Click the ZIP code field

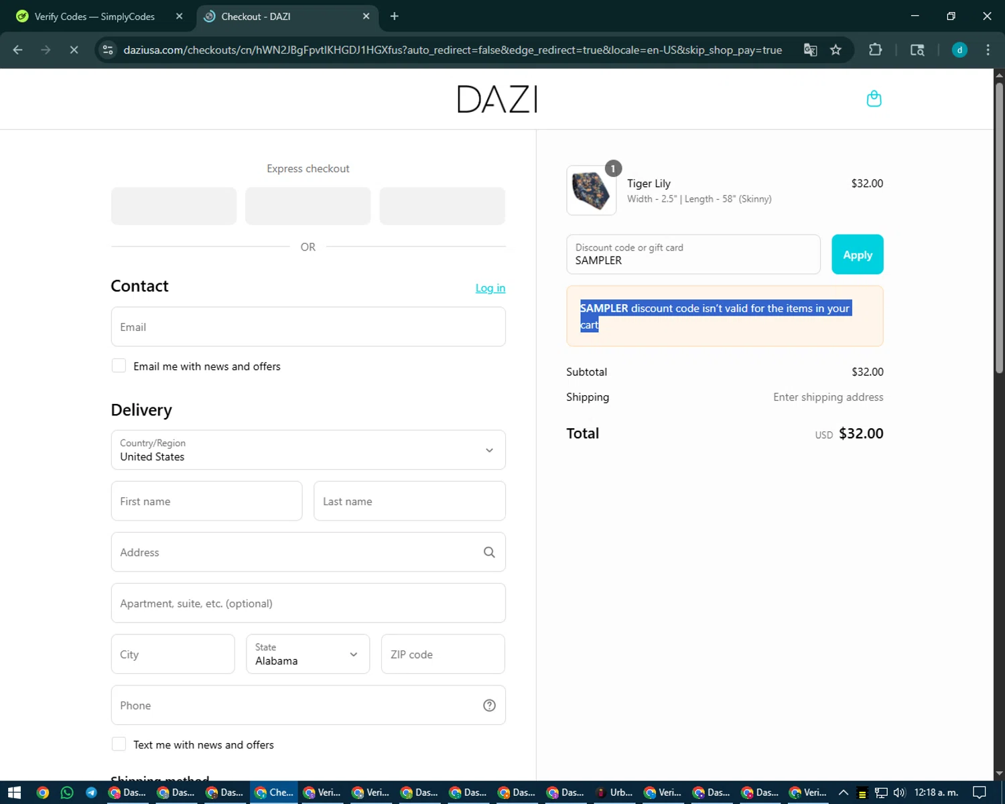(443, 654)
